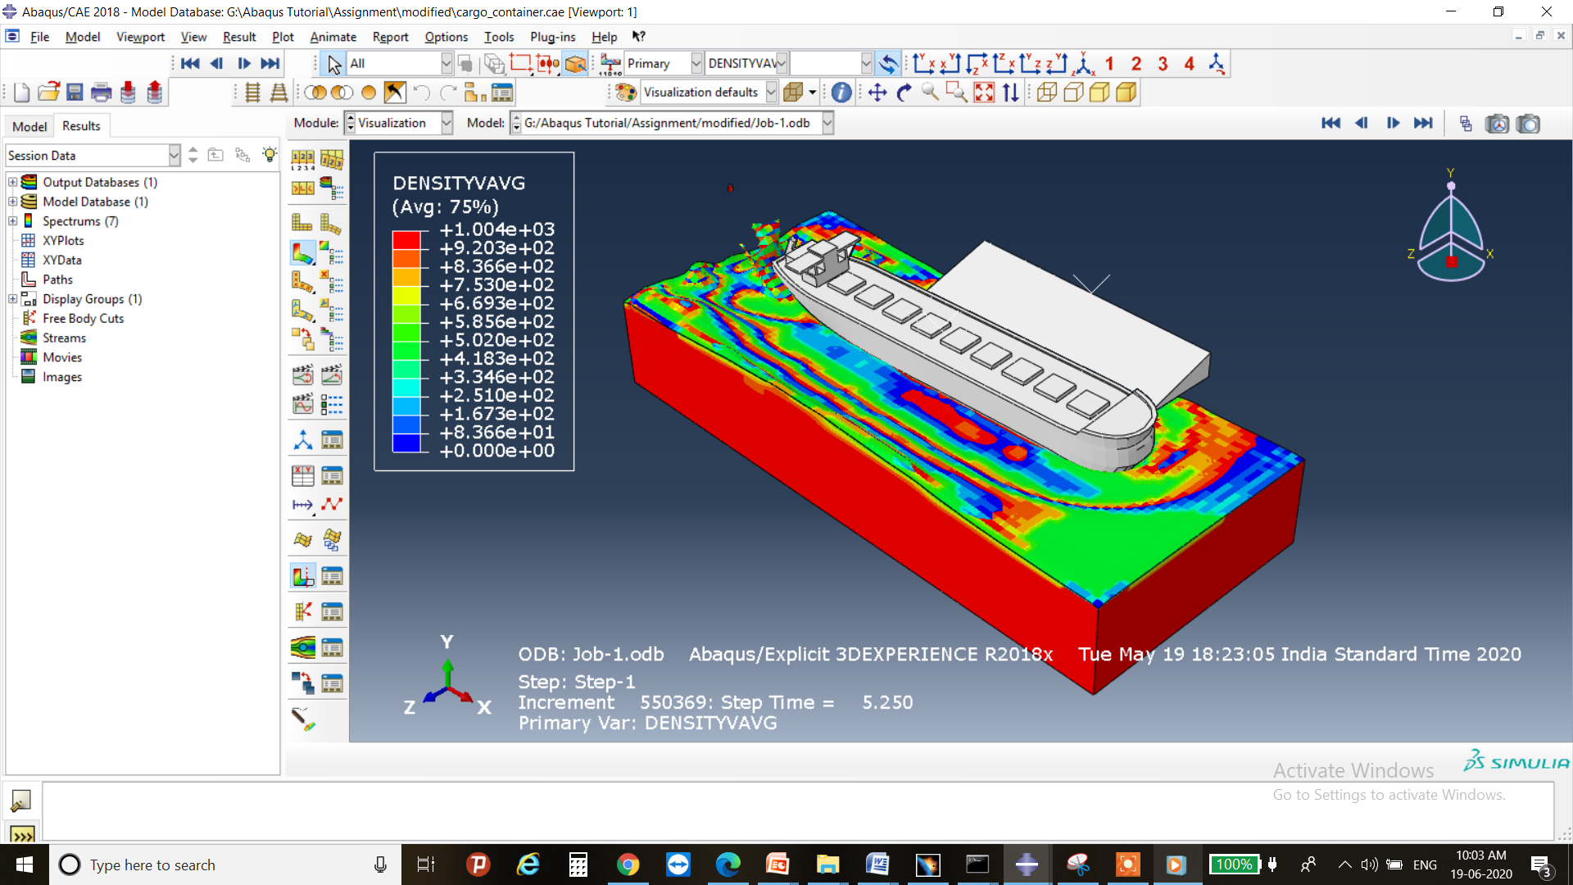Expand the Display Groups tree node
1573x885 pixels.
[13, 299]
